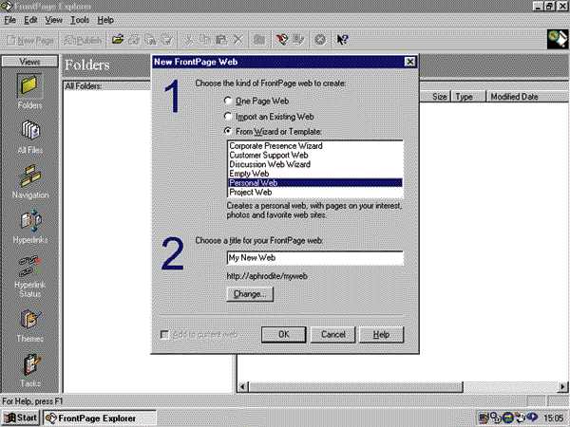Open the Tools menu
Viewport: 570px width, 427px height.
pos(80,19)
